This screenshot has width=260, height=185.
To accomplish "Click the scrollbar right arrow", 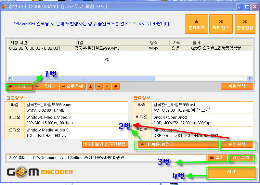I will point(250,78).
